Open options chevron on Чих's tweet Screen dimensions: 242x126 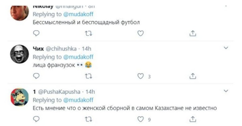point(226,48)
